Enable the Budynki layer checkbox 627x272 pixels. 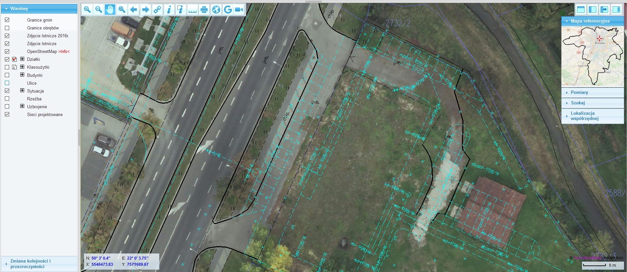tap(7, 75)
